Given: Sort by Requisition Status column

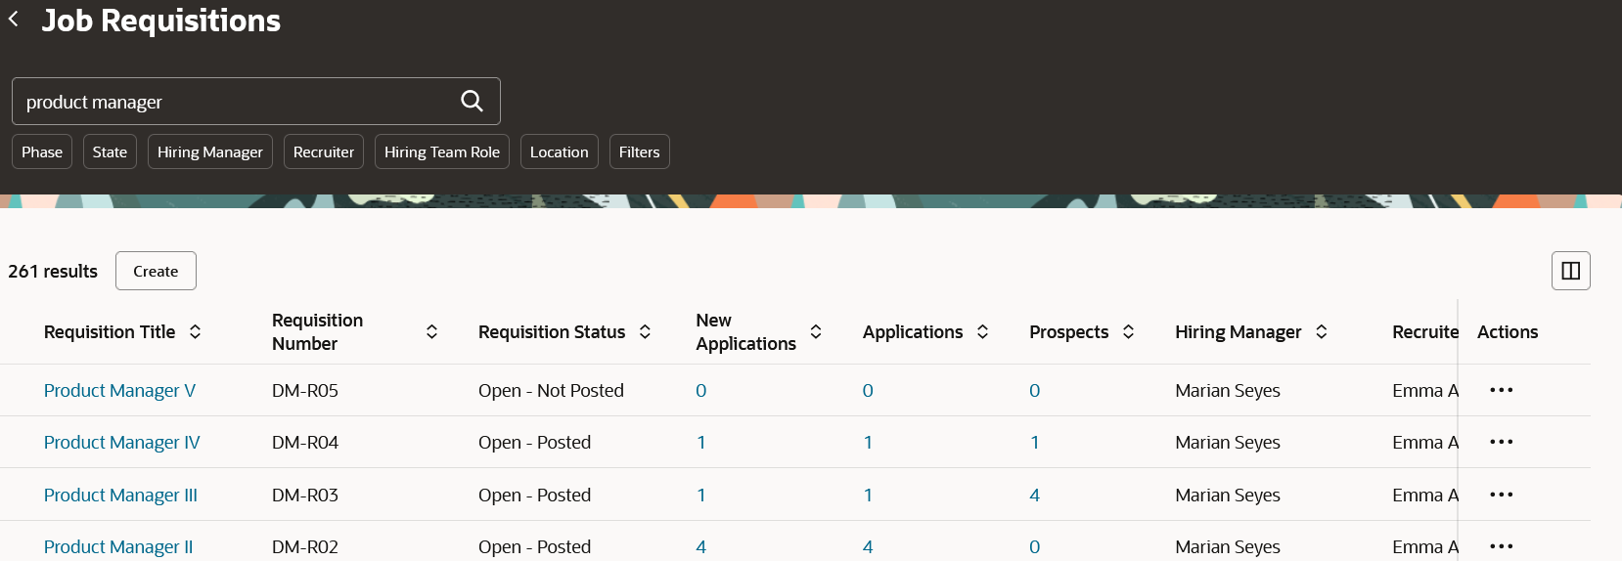Looking at the screenshot, I should (x=645, y=332).
